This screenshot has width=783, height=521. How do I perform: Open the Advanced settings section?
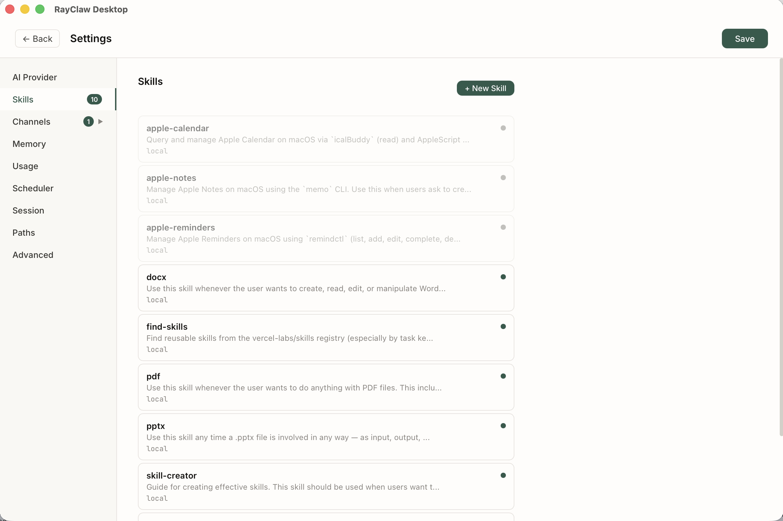click(33, 255)
